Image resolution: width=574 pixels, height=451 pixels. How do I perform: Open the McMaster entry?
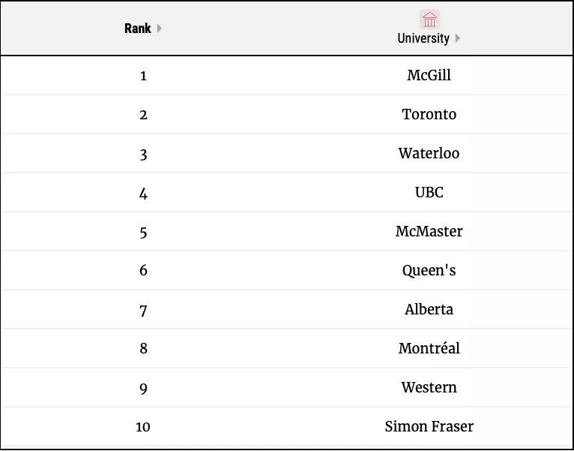click(429, 231)
